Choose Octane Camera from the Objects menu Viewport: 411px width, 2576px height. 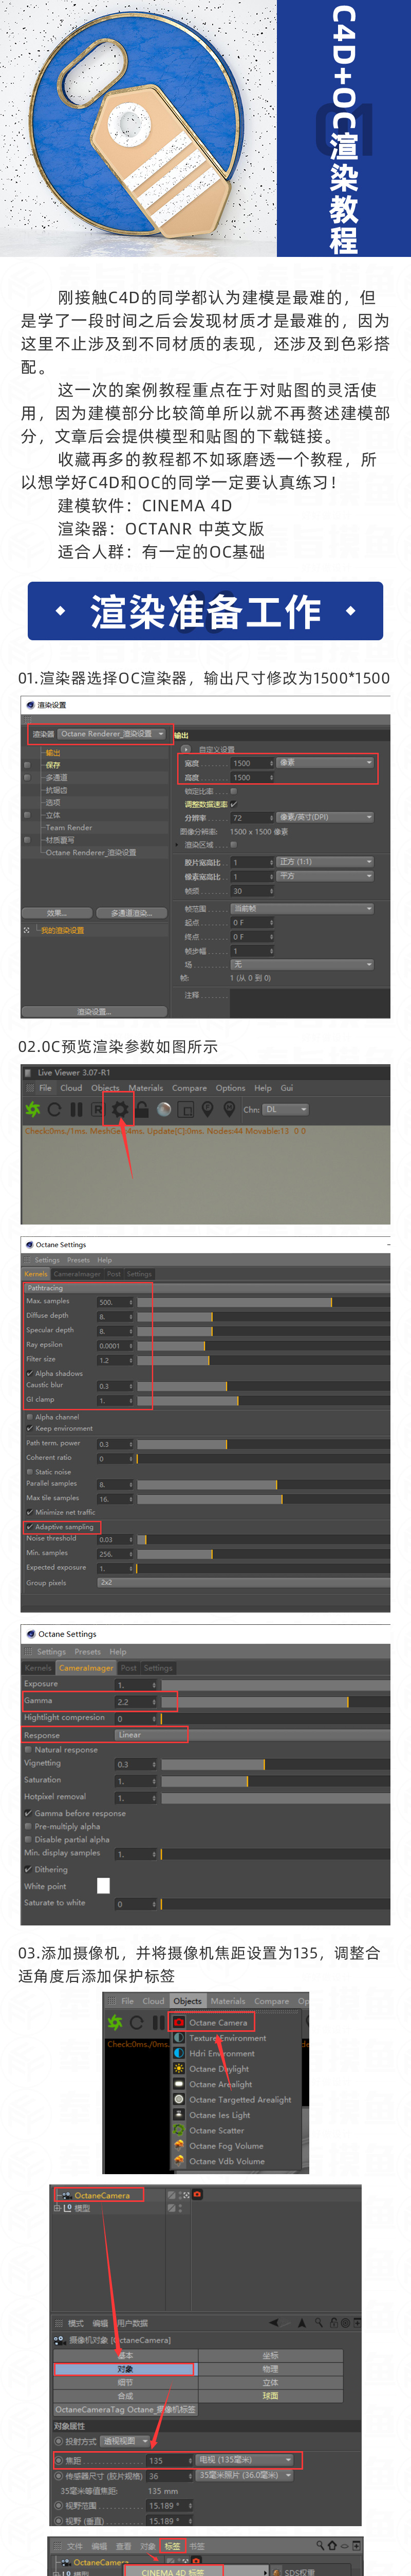coord(218,2022)
